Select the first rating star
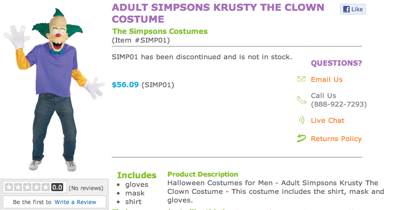Viewport: 394px width, 210px height. (9, 187)
